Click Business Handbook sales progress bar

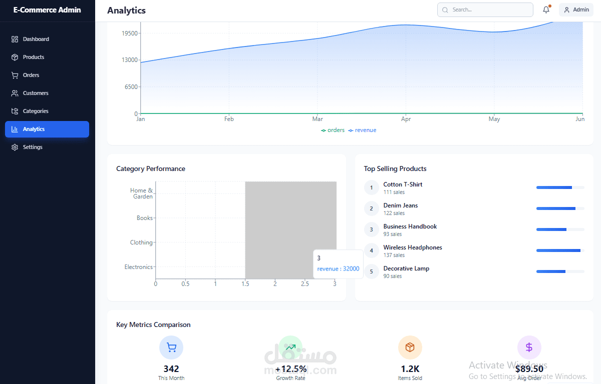[x=560, y=229]
